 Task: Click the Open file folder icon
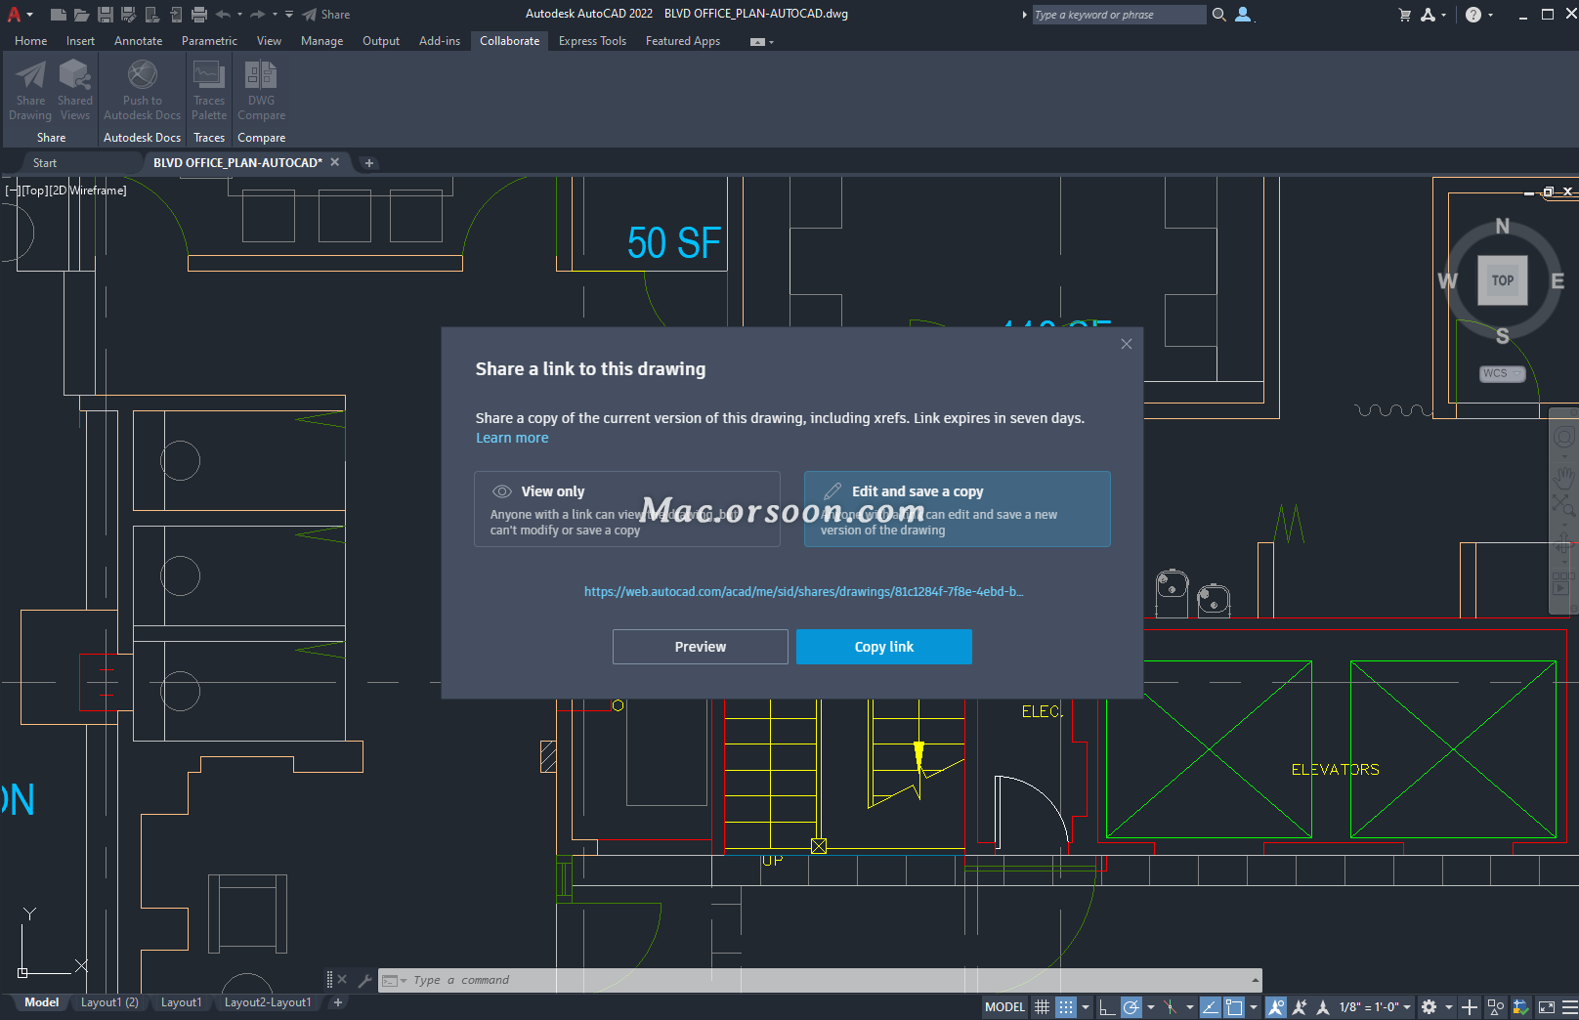81,15
